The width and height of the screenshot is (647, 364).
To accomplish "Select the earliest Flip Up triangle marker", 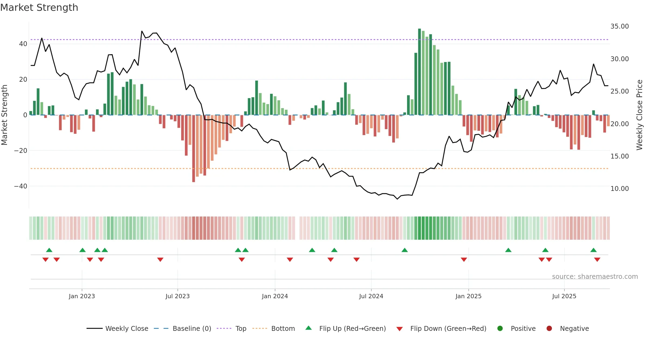I will pyautogui.click(x=49, y=250).
